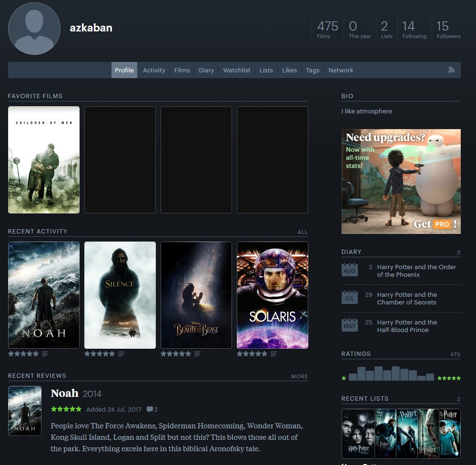The width and height of the screenshot is (476, 465).
Task: Click the azkaban profile avatar
Action: point(34,29)
